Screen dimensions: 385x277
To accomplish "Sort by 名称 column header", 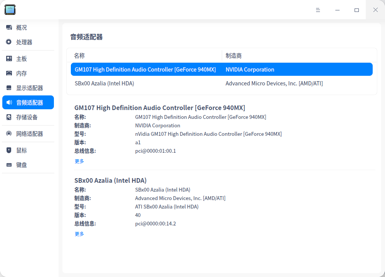I will [x=79, y=56].
